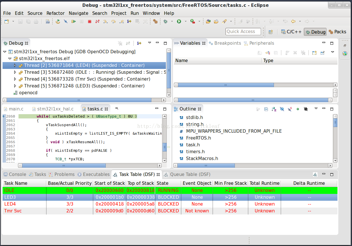Open the Navigate menu
The width and height of the screenshot is (352, 246).
[x=79, y=13]
